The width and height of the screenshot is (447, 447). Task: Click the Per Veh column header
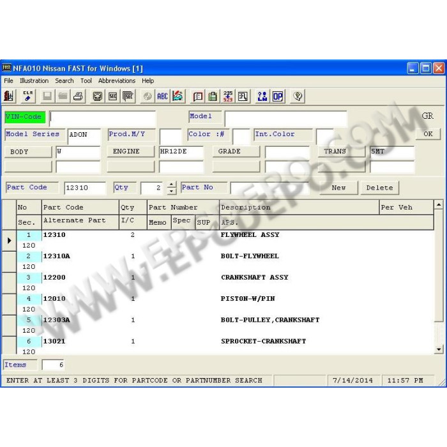tap(407, 208)
